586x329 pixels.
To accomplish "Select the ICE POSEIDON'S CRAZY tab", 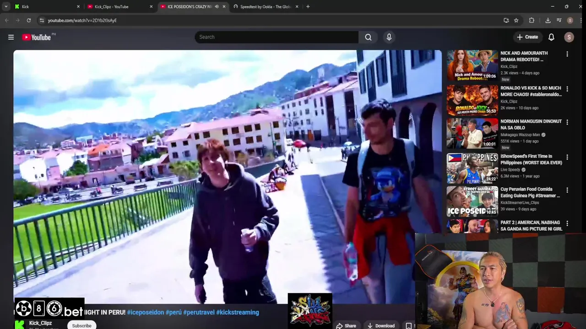I will coord(192,6).
